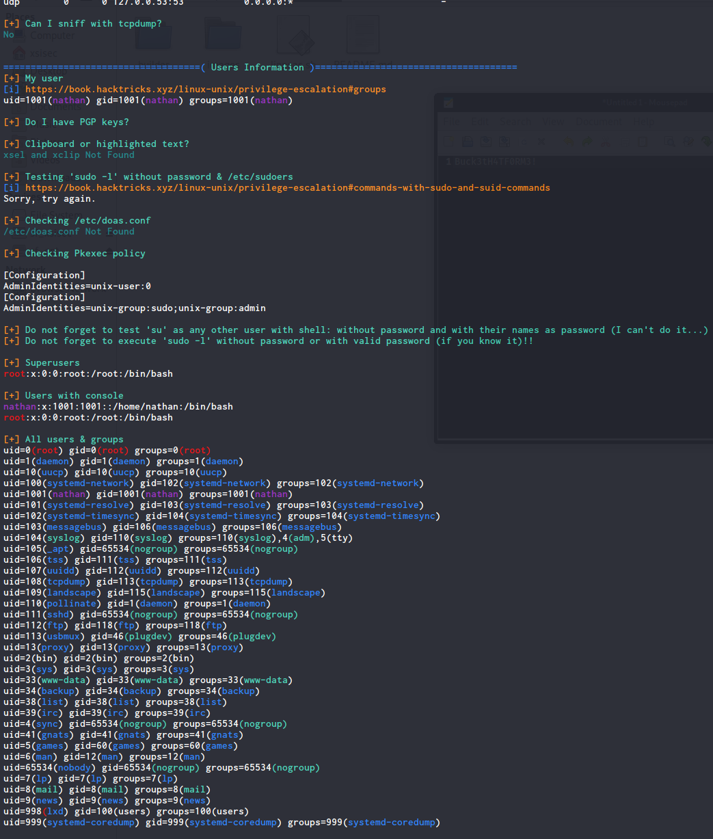
Task: Click Close document X icon in Mousepad toolbar
Action: coord(541,142)
